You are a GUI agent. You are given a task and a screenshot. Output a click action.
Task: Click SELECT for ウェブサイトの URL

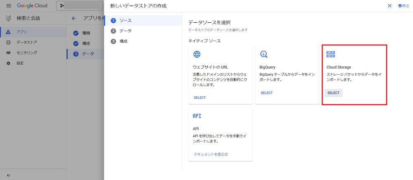coord(199,97)
